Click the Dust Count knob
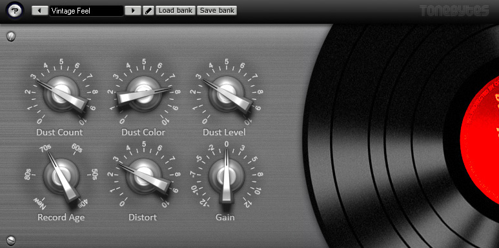Image resolution: width=499 pixels, height=248 pixels. [61, 93]
